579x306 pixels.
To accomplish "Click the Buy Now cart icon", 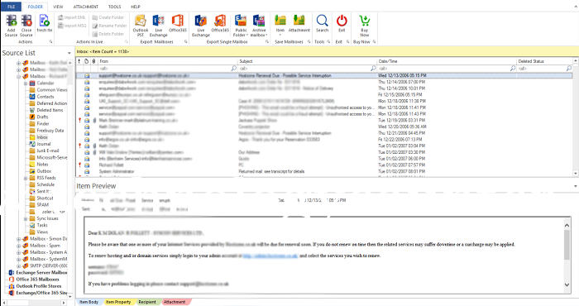I will pos(365,22).
